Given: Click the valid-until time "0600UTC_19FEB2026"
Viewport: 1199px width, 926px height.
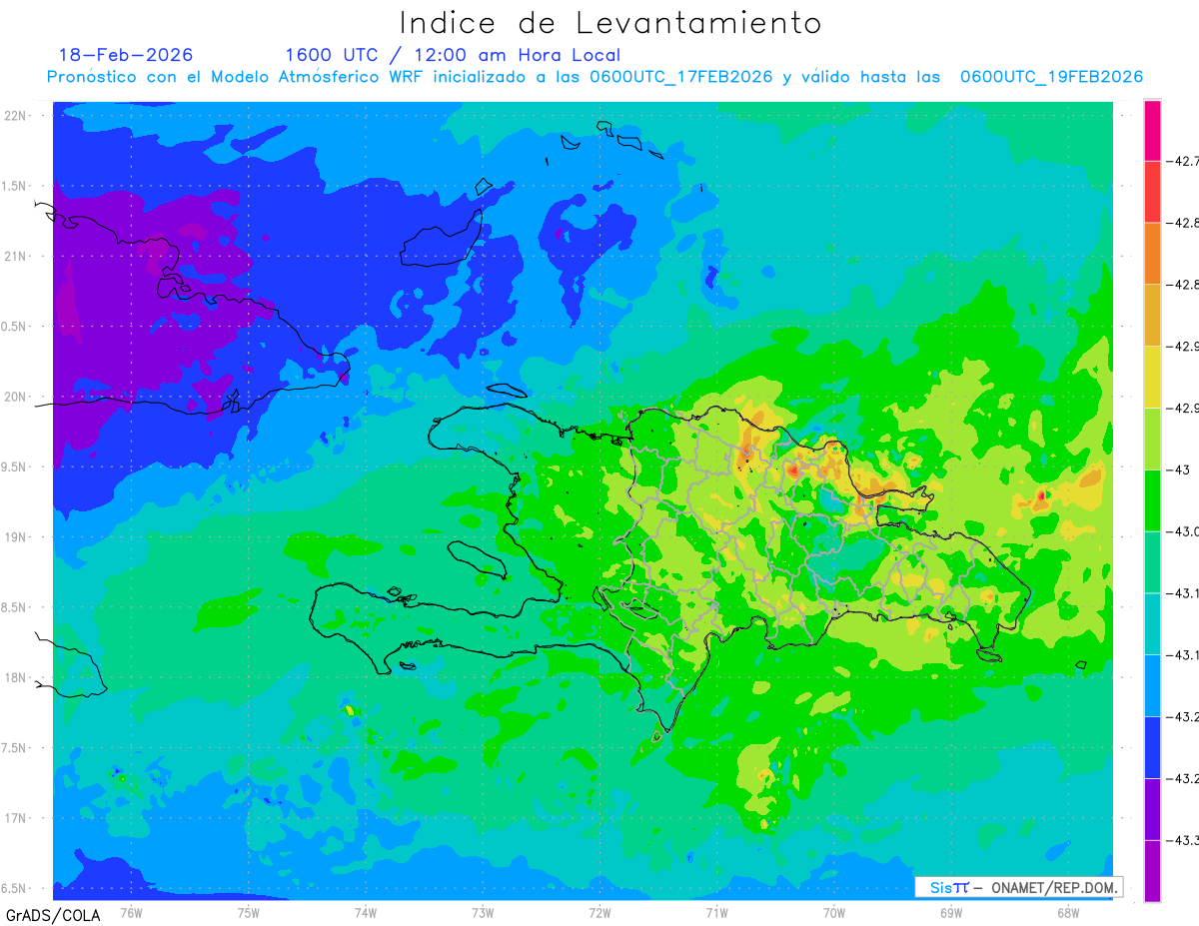Looking at the screenshot, I should (x=1051, y=77).
